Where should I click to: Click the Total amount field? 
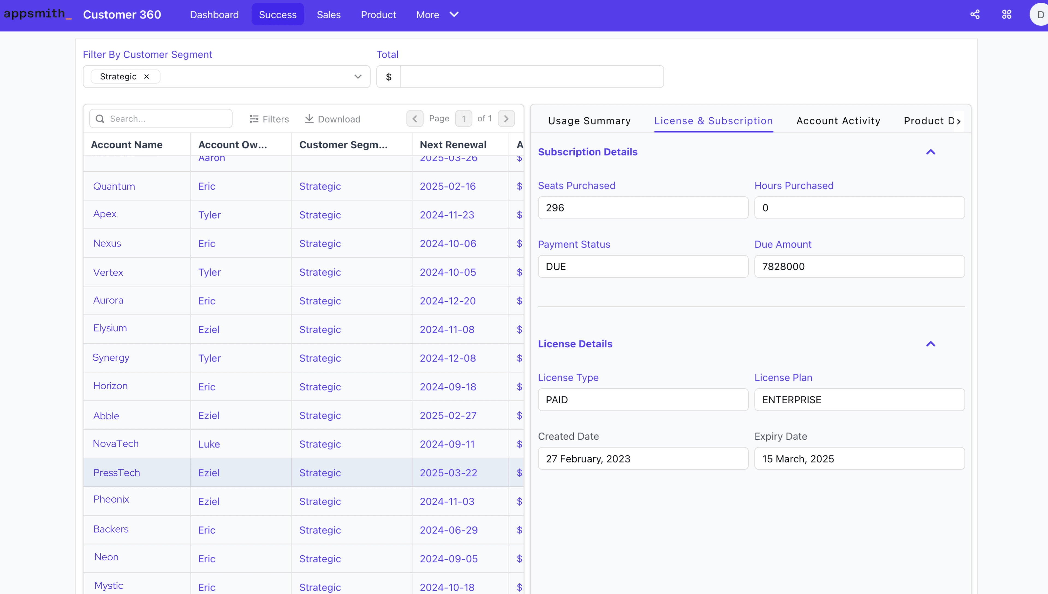point(531,77)
